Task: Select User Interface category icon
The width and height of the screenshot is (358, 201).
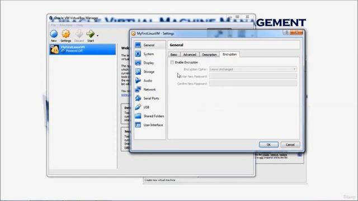Action: pyautogui.click(x=138, y=125)
